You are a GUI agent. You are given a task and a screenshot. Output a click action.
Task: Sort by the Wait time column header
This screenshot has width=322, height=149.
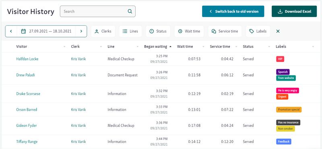(185, 46)
